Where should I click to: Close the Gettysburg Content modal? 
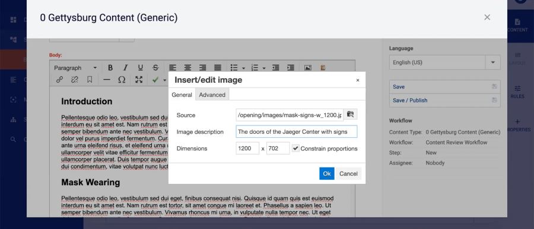pos(487,17)
